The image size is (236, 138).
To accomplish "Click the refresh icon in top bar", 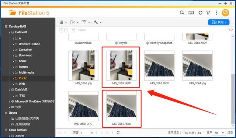I will point(200,13).
